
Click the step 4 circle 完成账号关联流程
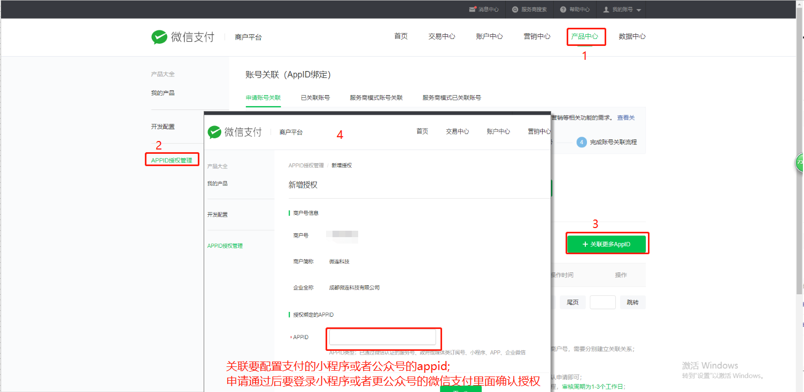[x=582, y=143]
